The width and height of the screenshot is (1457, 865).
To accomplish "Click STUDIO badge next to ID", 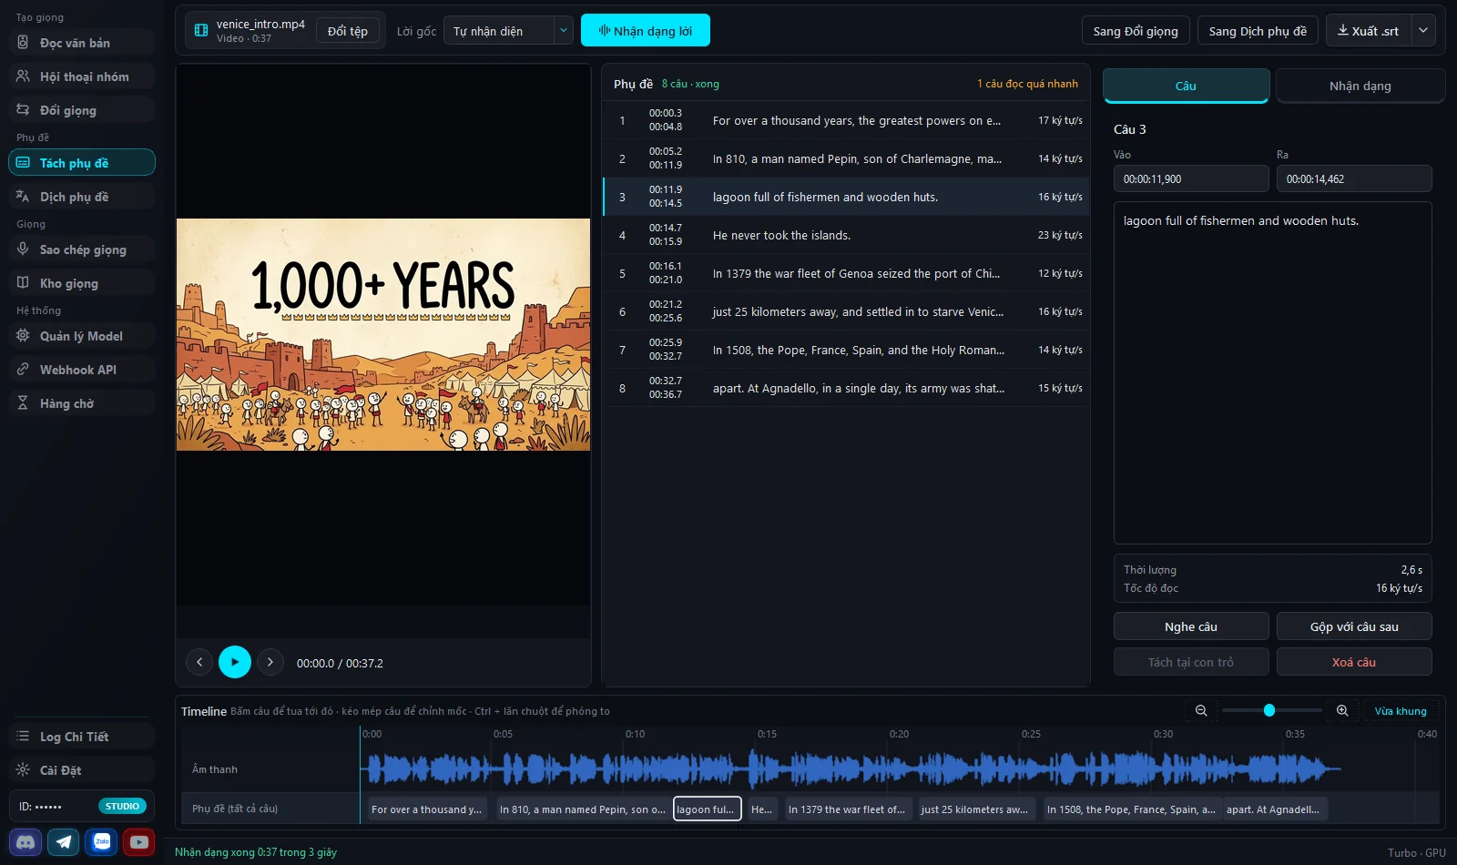I will (122, 806).
